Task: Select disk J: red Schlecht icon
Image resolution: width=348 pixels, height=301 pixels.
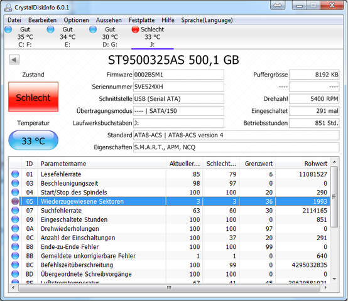Action: (x=135, y=29)
